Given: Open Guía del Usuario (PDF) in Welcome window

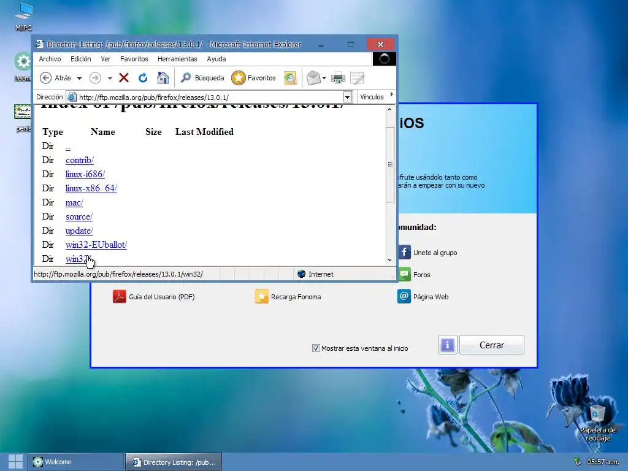Looking at the screenshot, I should click(153, 297).
